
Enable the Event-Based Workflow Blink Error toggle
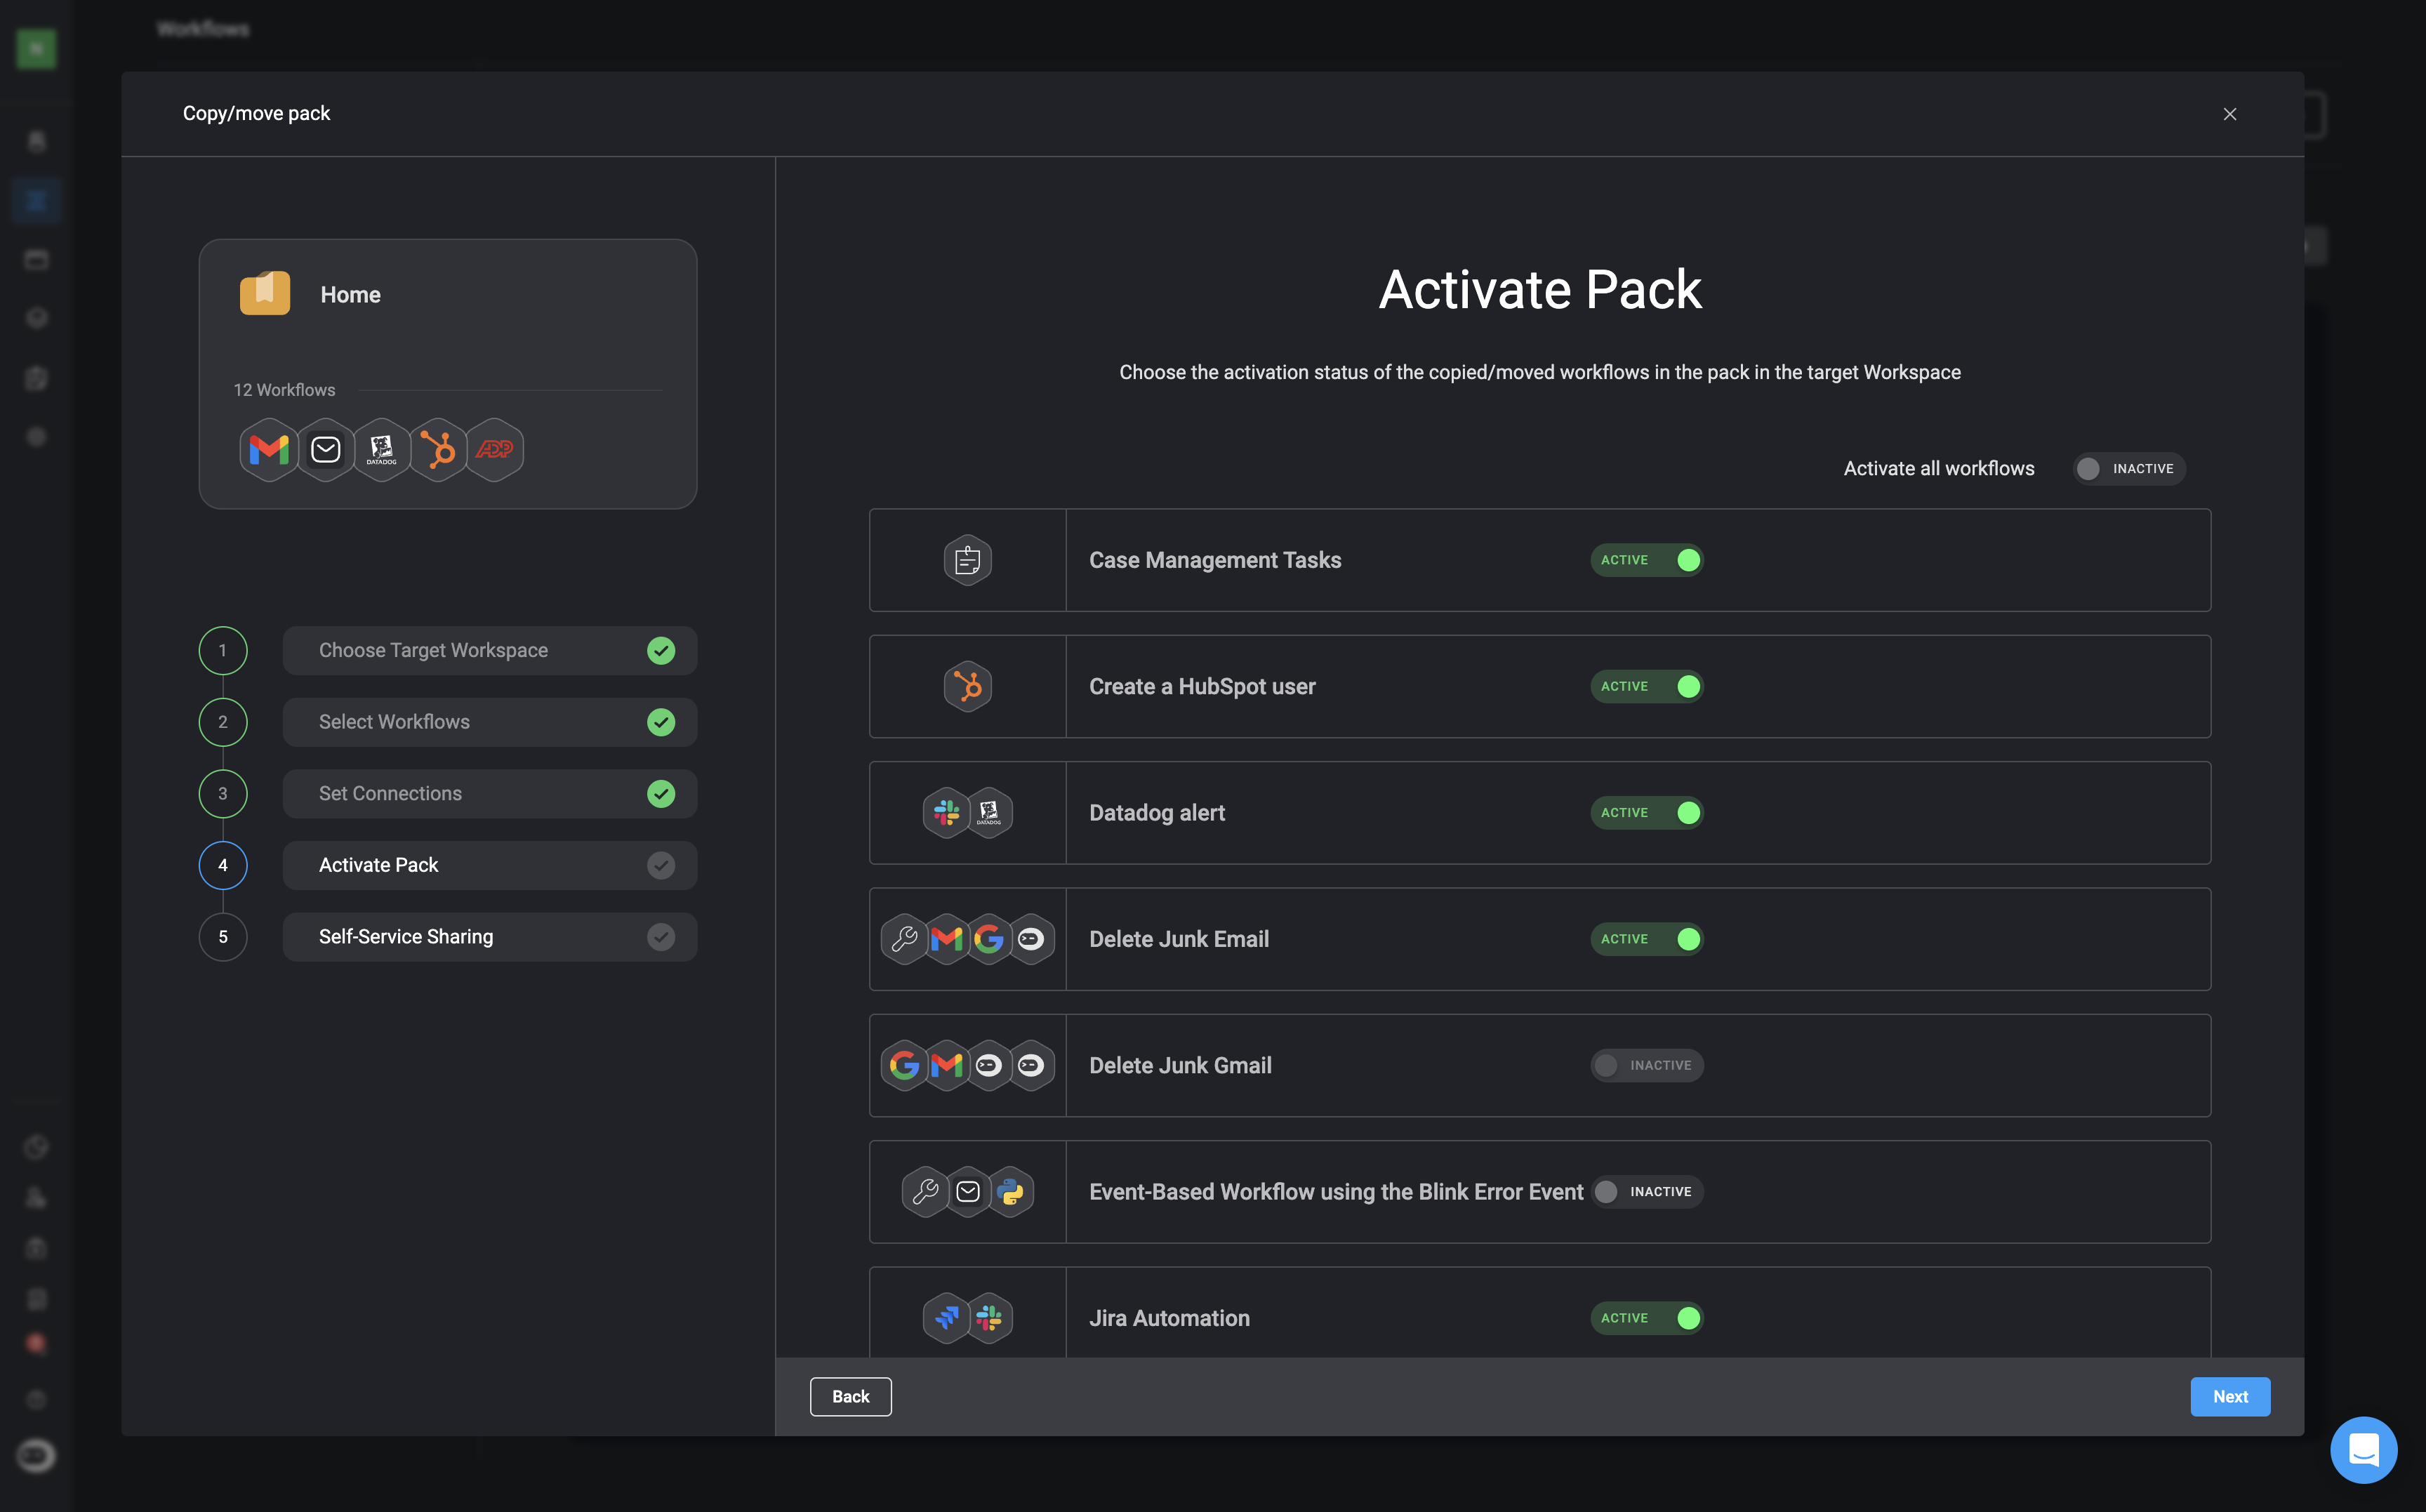coord(1646,1192)
